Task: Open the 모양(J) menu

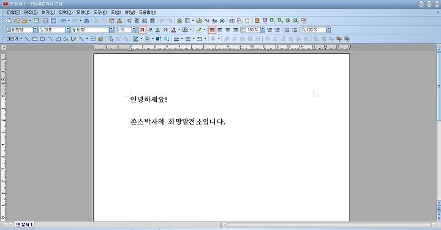Action: pos(83,12)
